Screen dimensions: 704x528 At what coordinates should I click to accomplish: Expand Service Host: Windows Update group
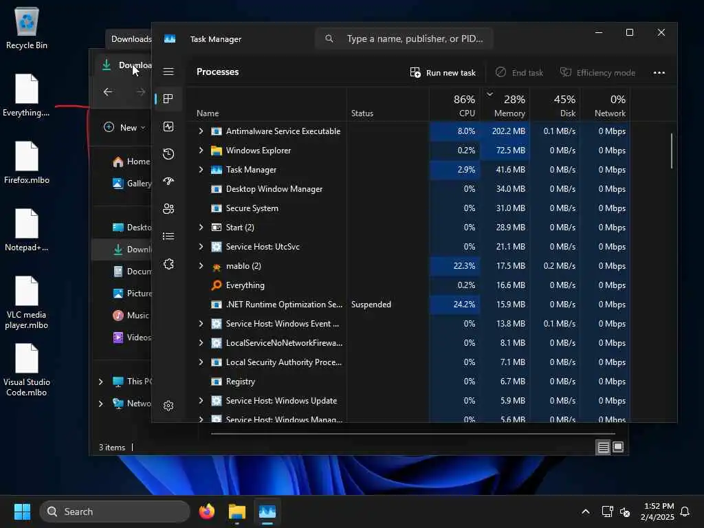[201, 401]
